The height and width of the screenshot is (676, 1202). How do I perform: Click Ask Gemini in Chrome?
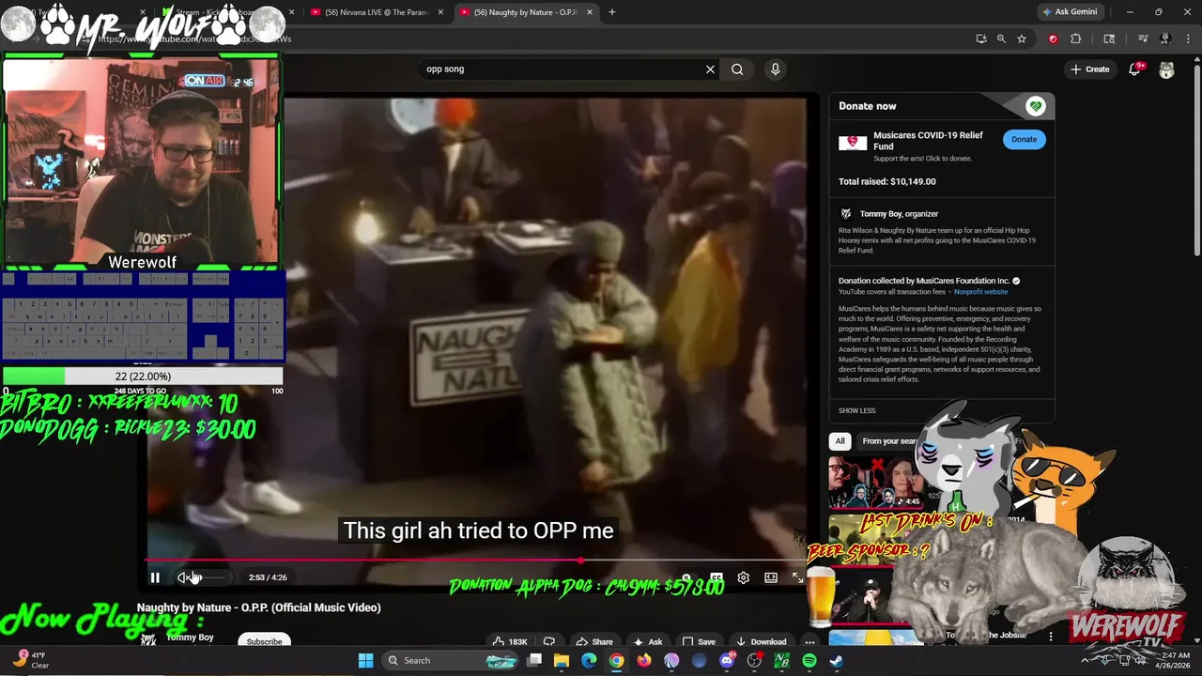1070,12
